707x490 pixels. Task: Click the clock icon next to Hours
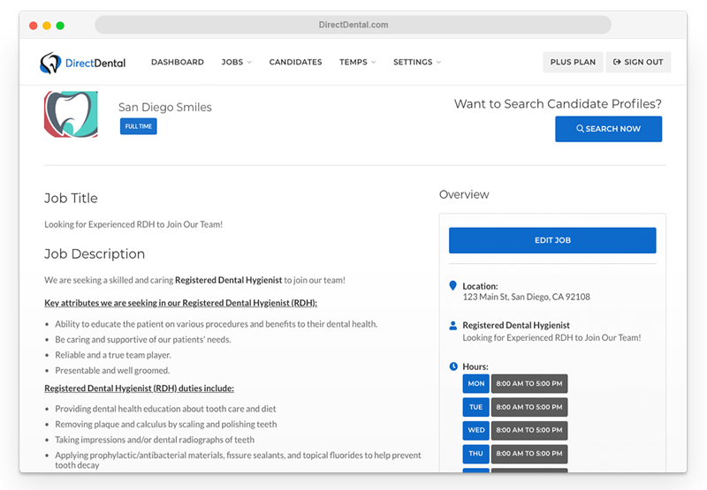(453, 366)
